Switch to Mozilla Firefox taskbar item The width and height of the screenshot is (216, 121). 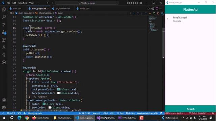point(40,118)
